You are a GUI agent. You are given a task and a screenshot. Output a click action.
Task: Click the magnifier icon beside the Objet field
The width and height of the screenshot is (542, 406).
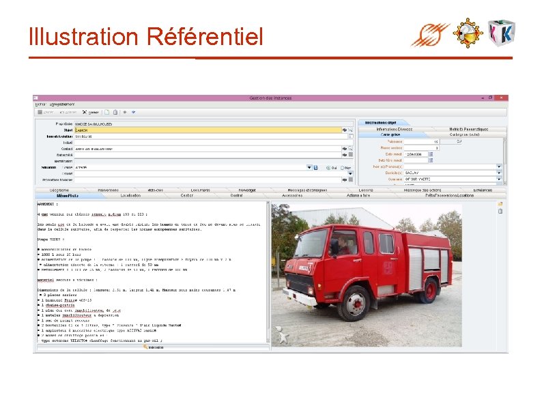[x=350, y=130]
